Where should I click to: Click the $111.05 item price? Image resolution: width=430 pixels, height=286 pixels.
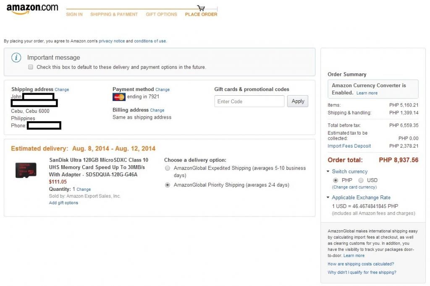coord(58,182)
